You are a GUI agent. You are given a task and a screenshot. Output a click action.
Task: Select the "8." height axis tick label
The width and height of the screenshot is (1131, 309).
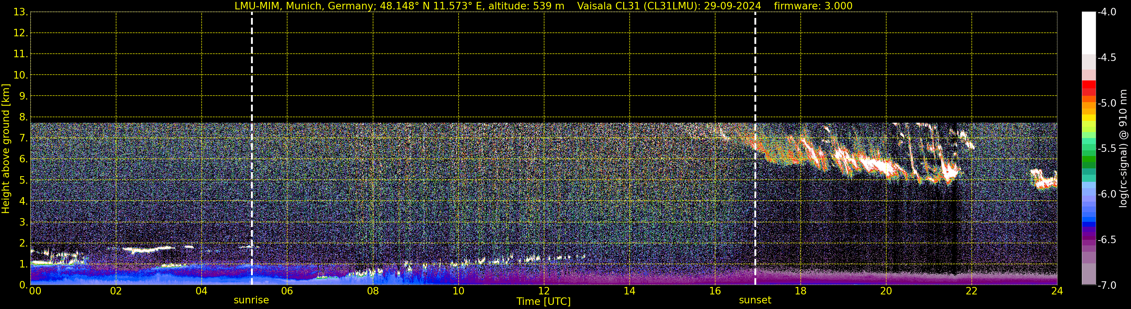[23, 117]
